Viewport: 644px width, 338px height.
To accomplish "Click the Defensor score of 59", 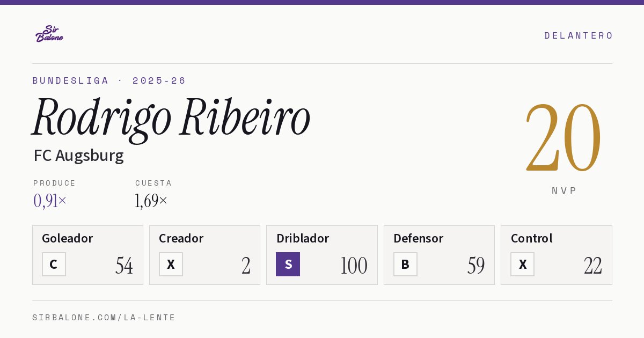I will tap(476, 266).
